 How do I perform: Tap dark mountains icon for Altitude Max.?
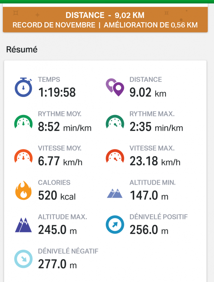[x=23, y=225]
